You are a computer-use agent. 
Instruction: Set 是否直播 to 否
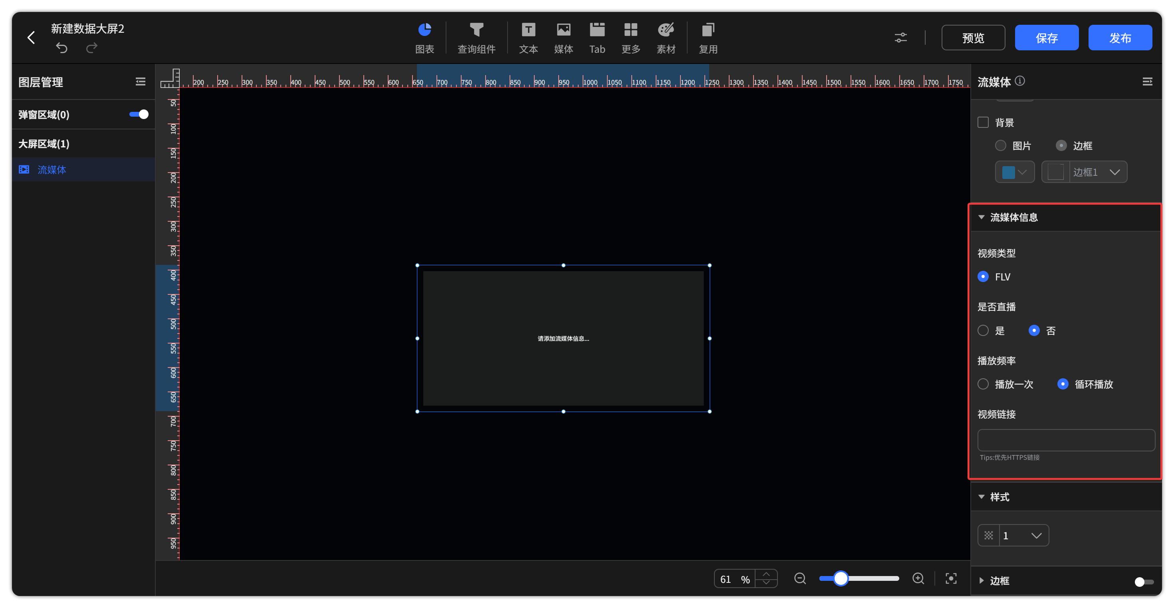[x=1034, y=330]
